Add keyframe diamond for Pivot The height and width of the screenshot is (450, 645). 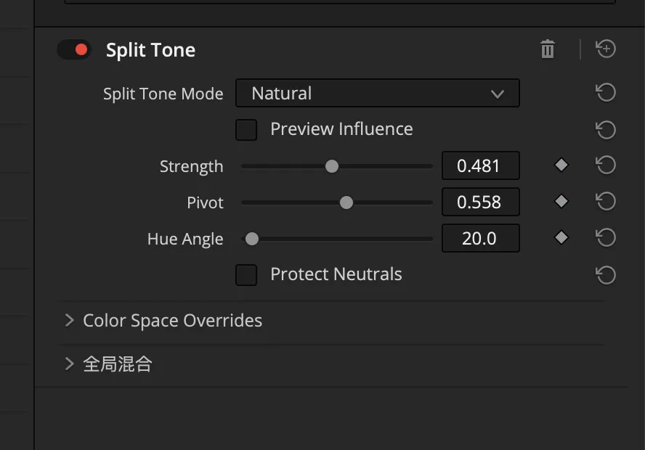[x=561, y=202]
